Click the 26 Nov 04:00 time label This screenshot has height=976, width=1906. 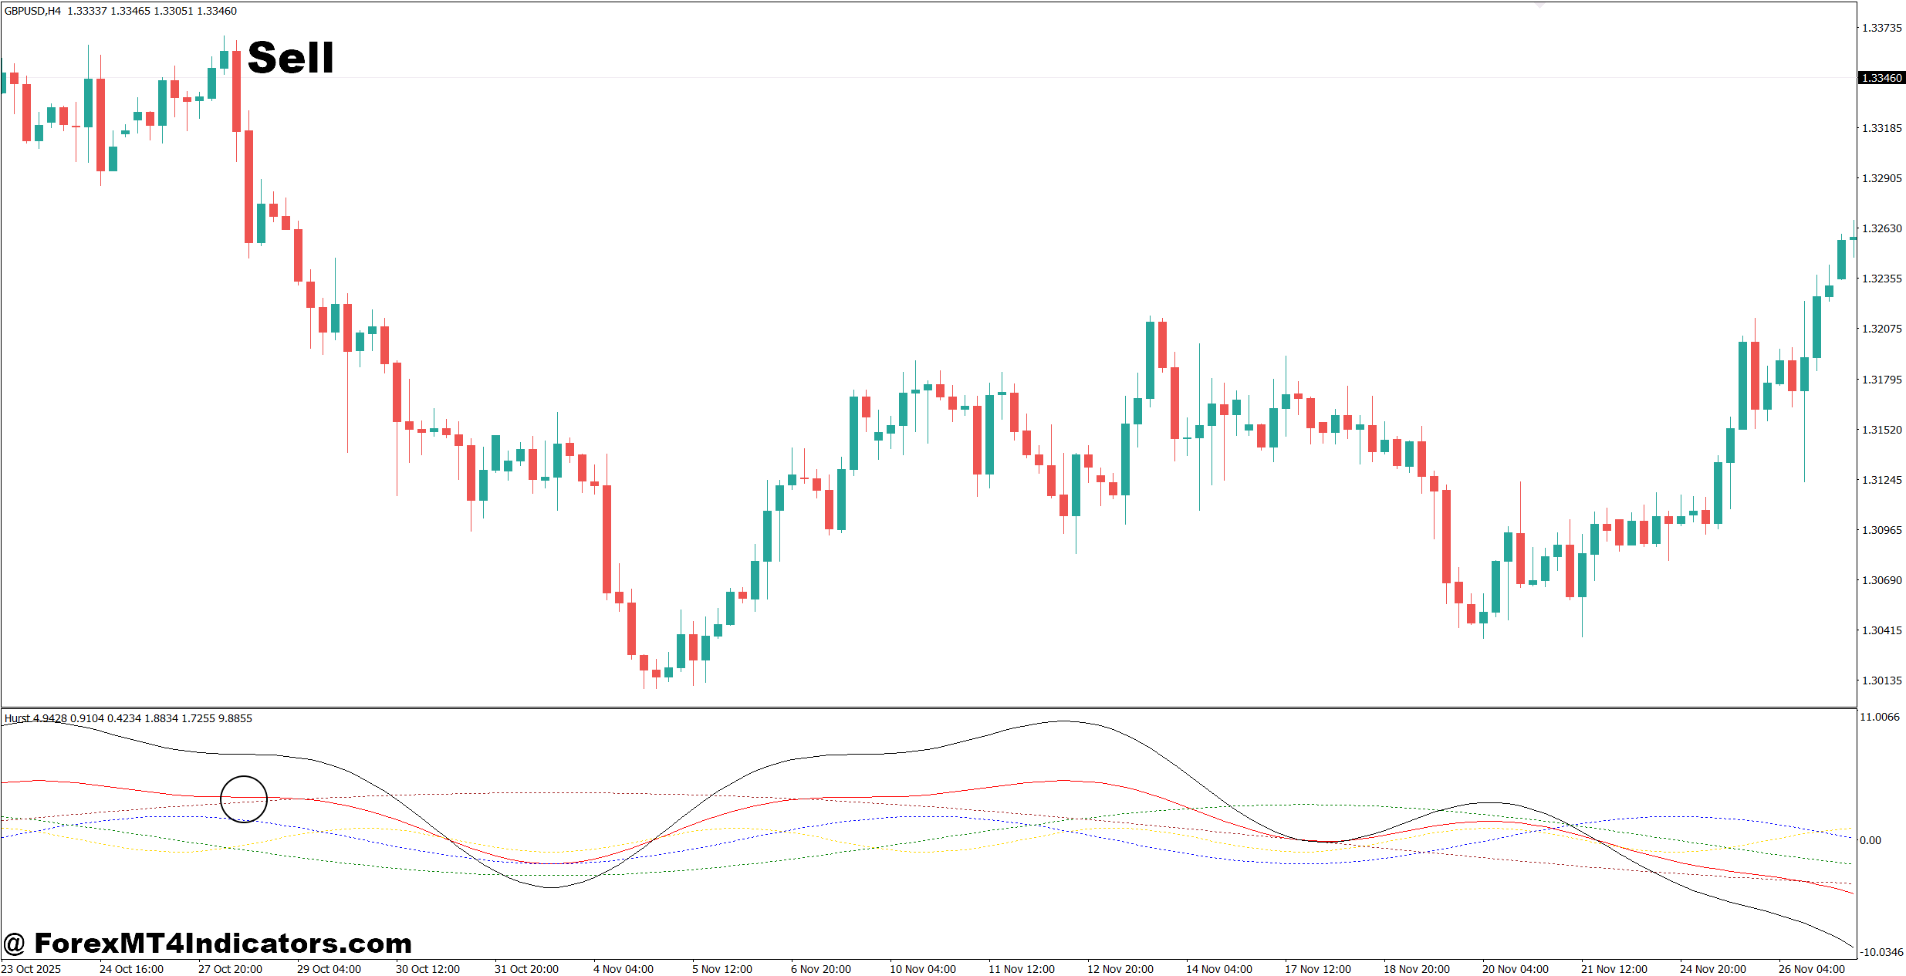point(1812,969)
